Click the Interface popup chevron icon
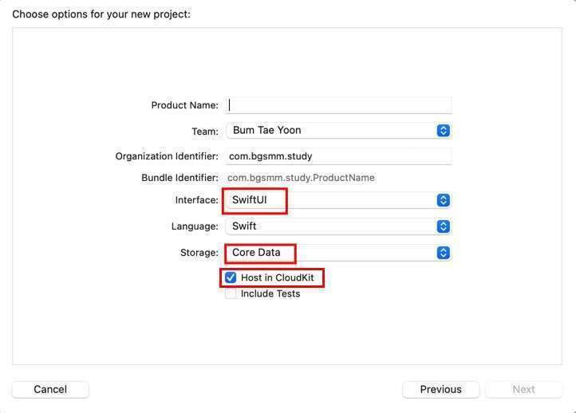 [x=444, y=200]
